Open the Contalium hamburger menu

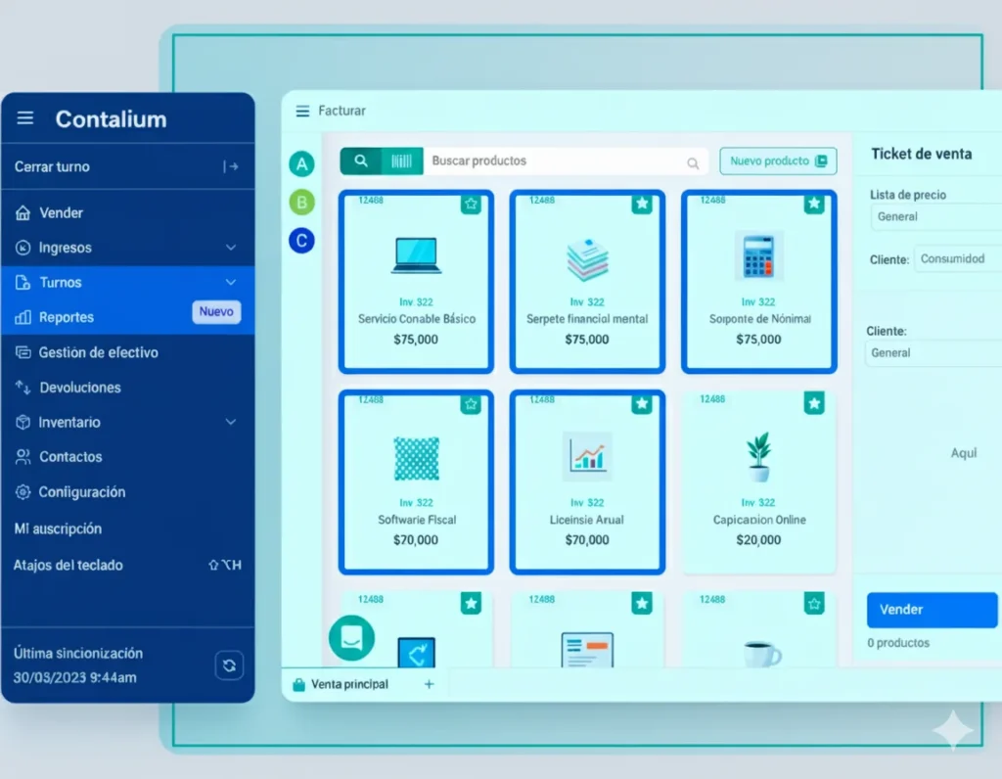tap(25, 118)
